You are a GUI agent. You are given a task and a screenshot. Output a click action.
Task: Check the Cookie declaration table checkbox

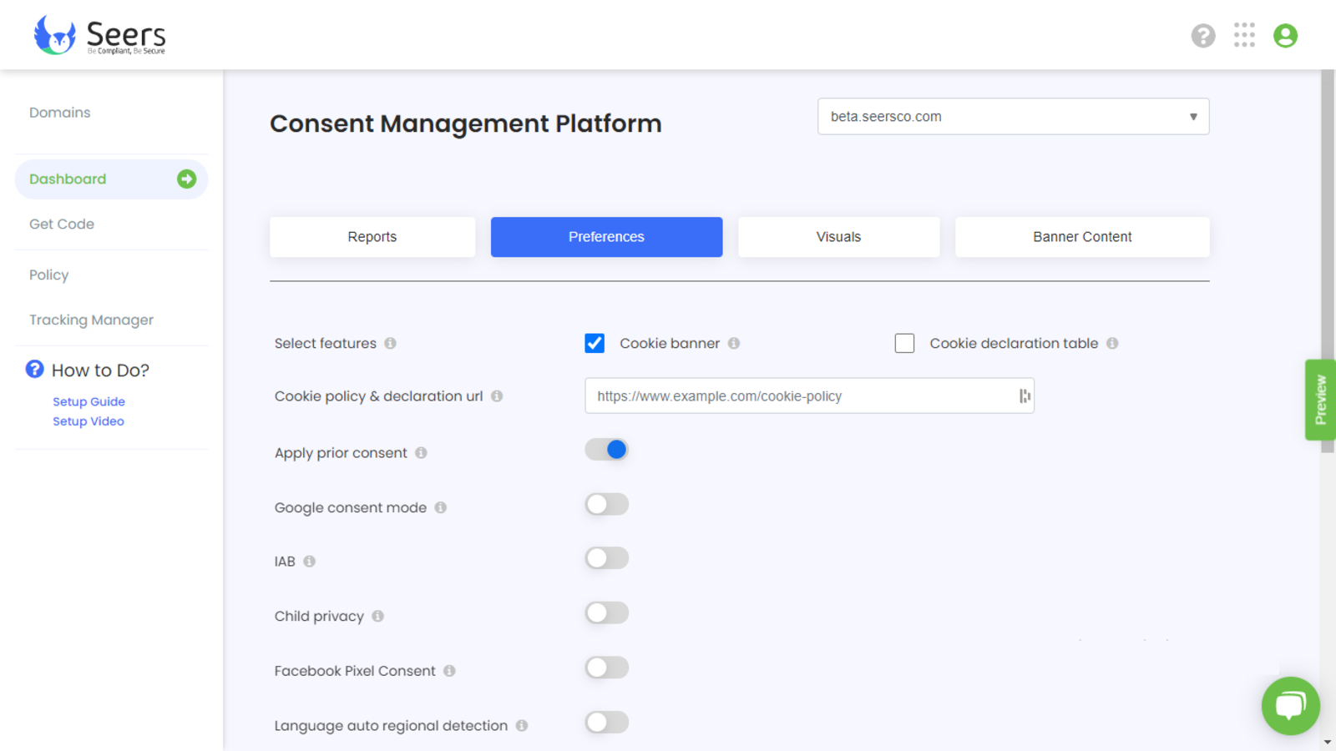pyautogui.click(x=904, y=343)
